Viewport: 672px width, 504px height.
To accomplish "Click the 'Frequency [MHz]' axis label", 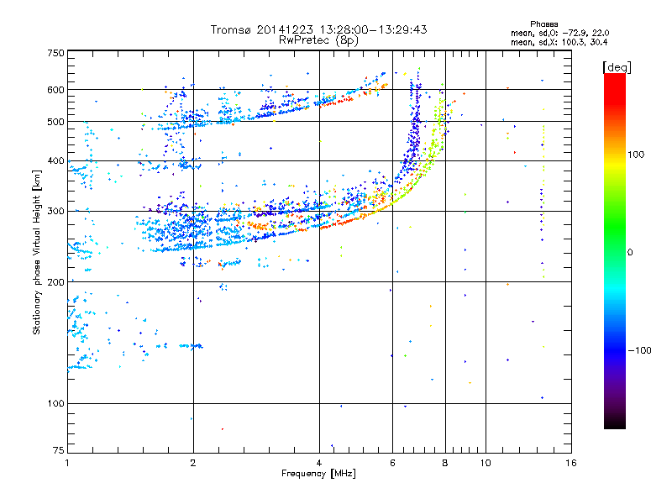I will pos(318,474).
